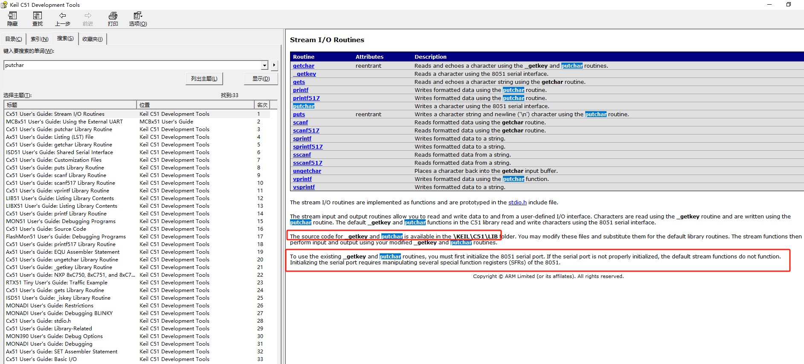Click the search word input field
The image size is (804, 364).
[x=133, y=65]
